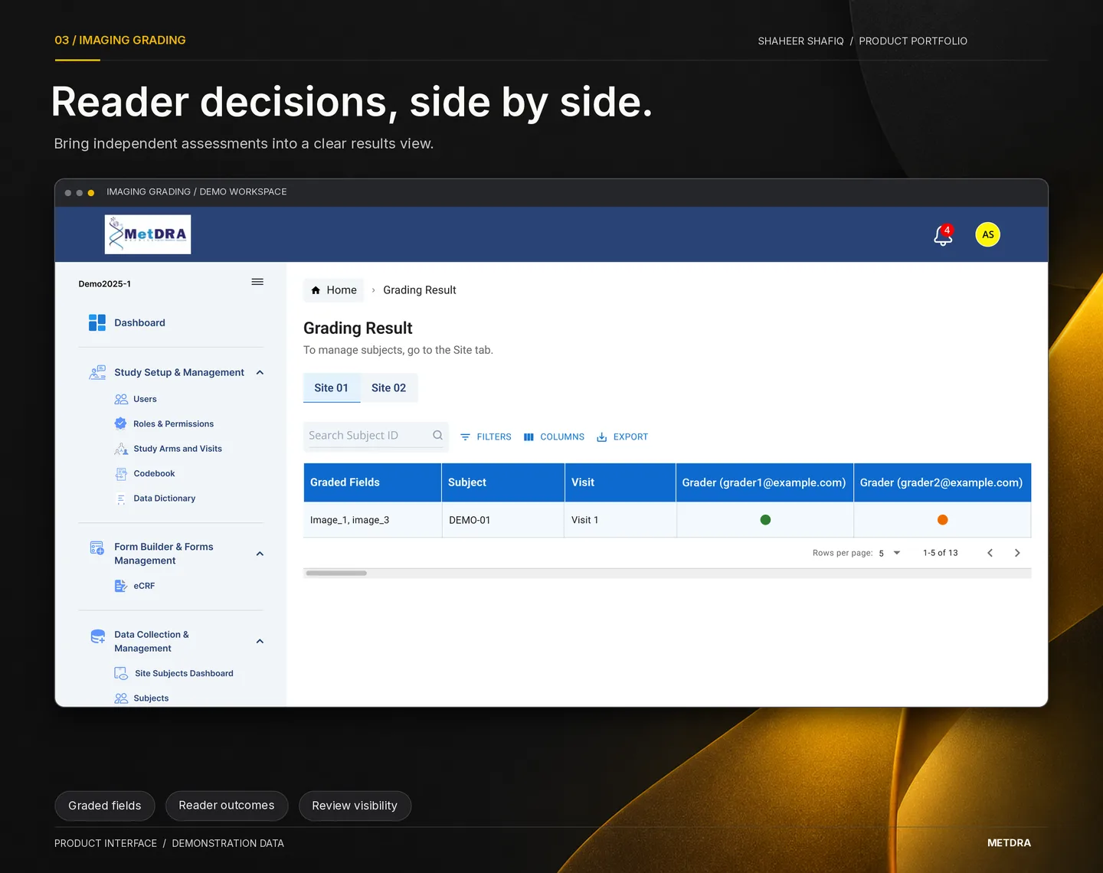Go to Home breadcrumb
1103x873 pixels.
click(x=334, y=290)
